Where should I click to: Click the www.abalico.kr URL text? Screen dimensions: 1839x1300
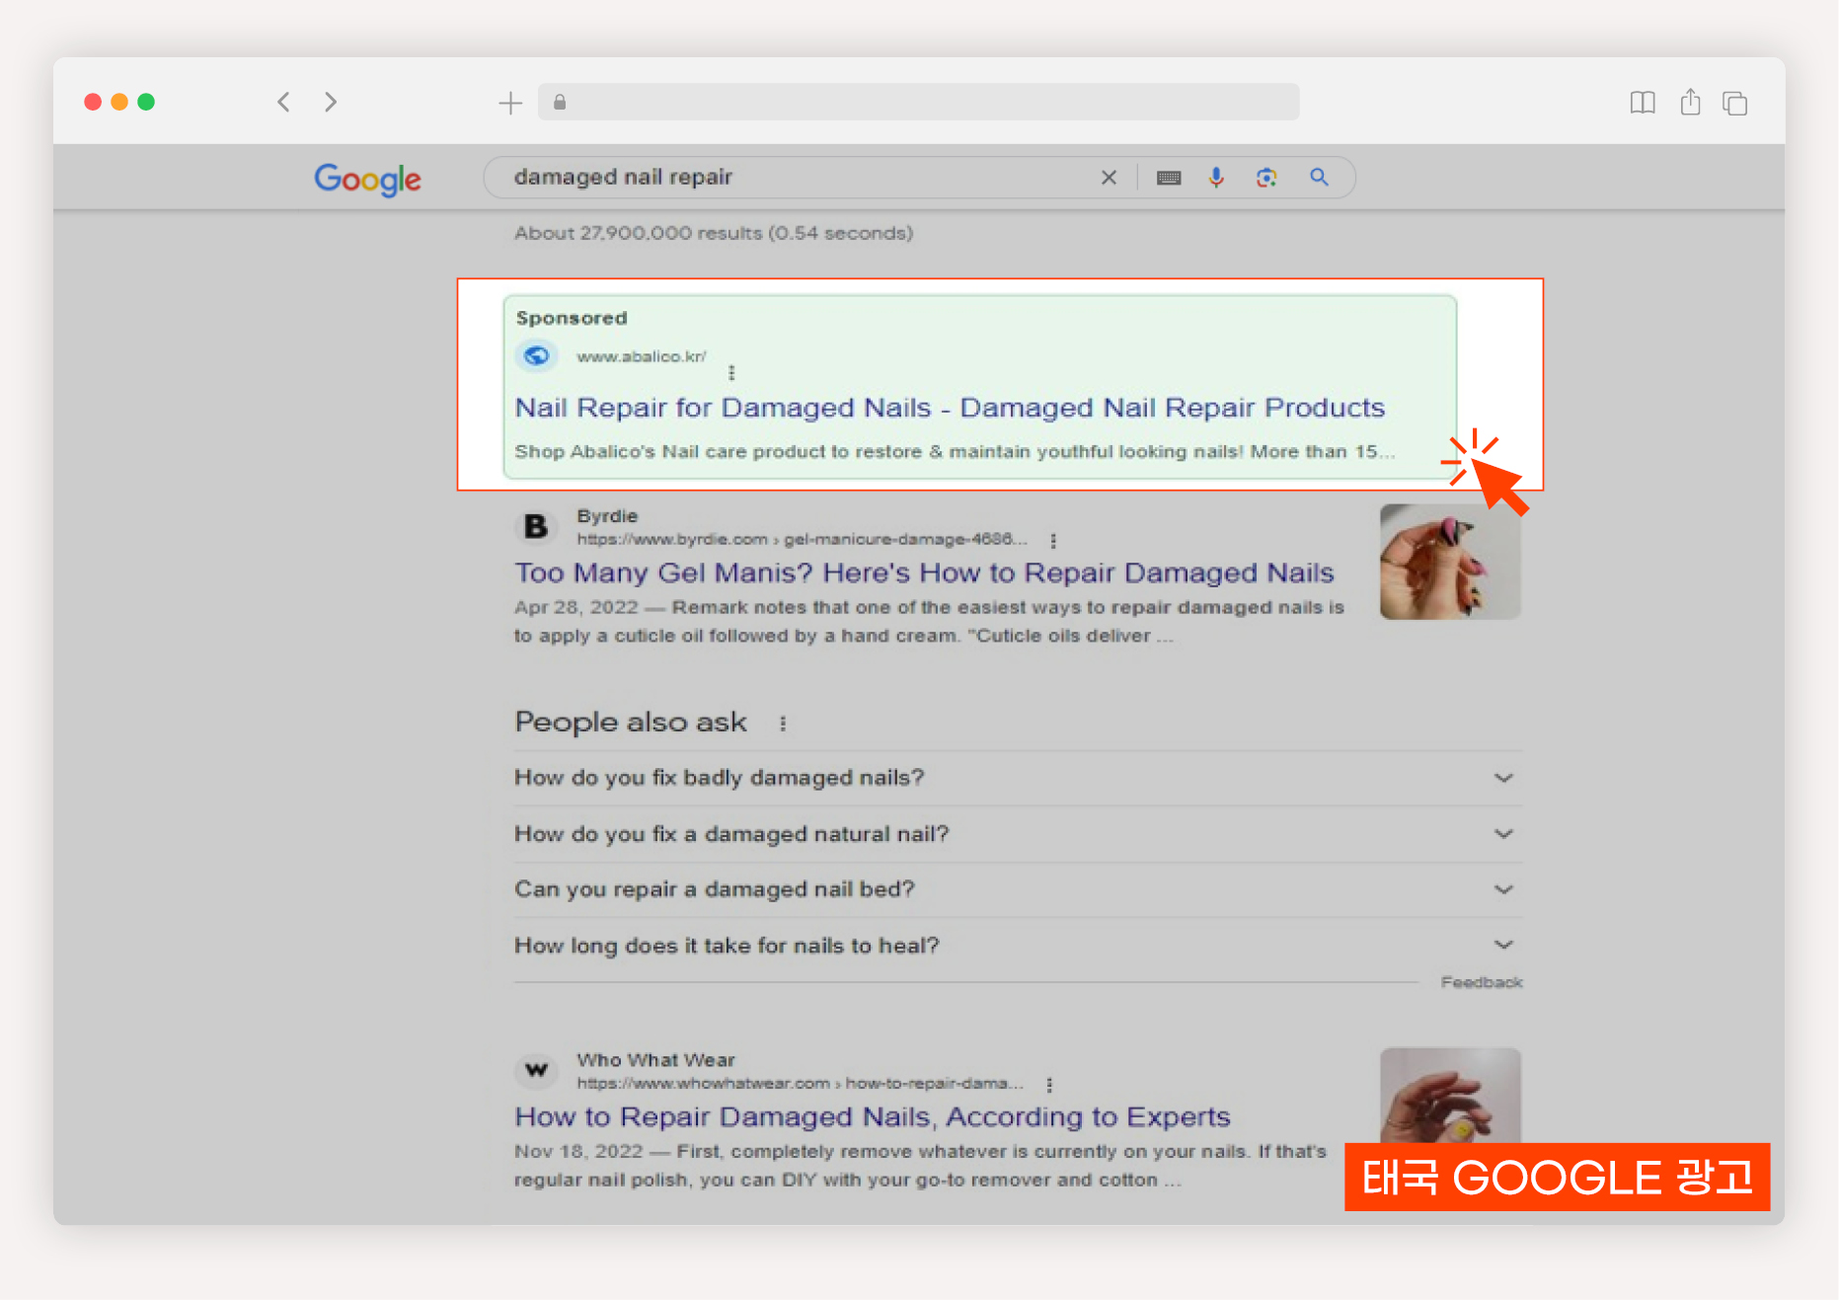pos(642,356)
